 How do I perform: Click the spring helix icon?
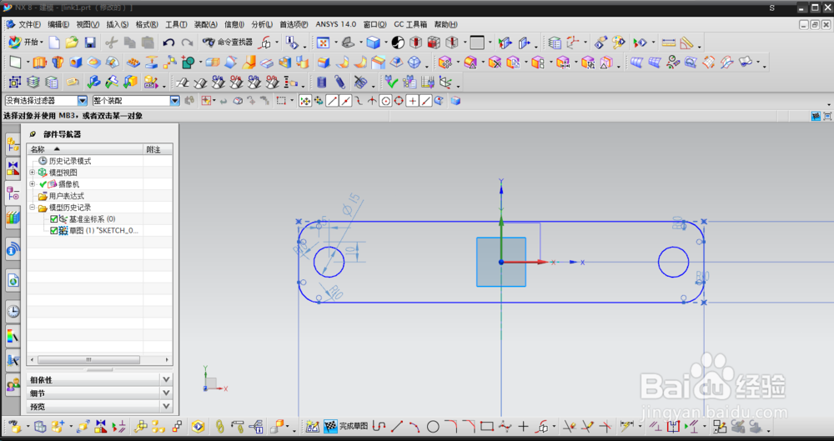[x=340, y=82]
